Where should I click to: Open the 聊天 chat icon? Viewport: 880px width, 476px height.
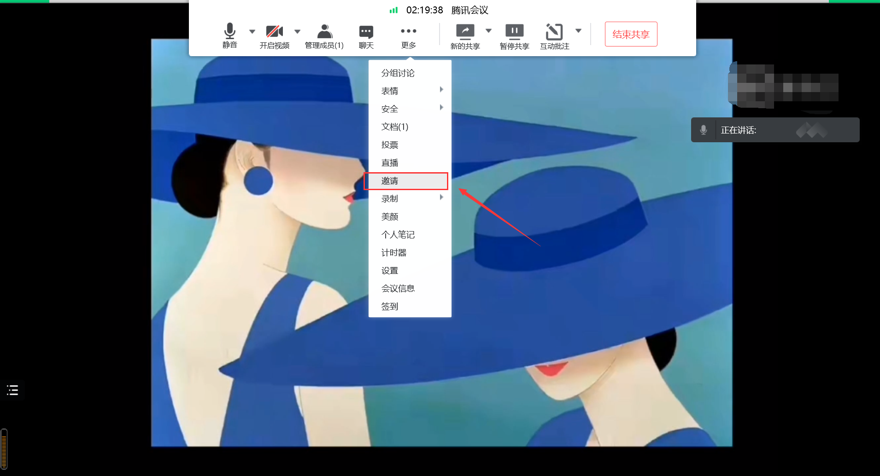366,36
